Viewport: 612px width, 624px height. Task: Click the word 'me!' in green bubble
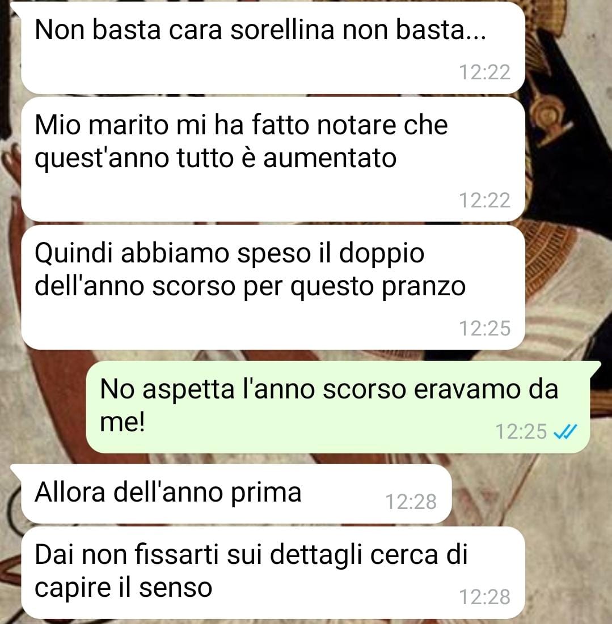pos(123,422)
